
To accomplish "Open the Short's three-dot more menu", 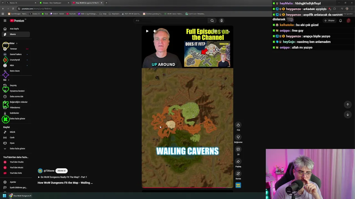I will tap(222, 31).
